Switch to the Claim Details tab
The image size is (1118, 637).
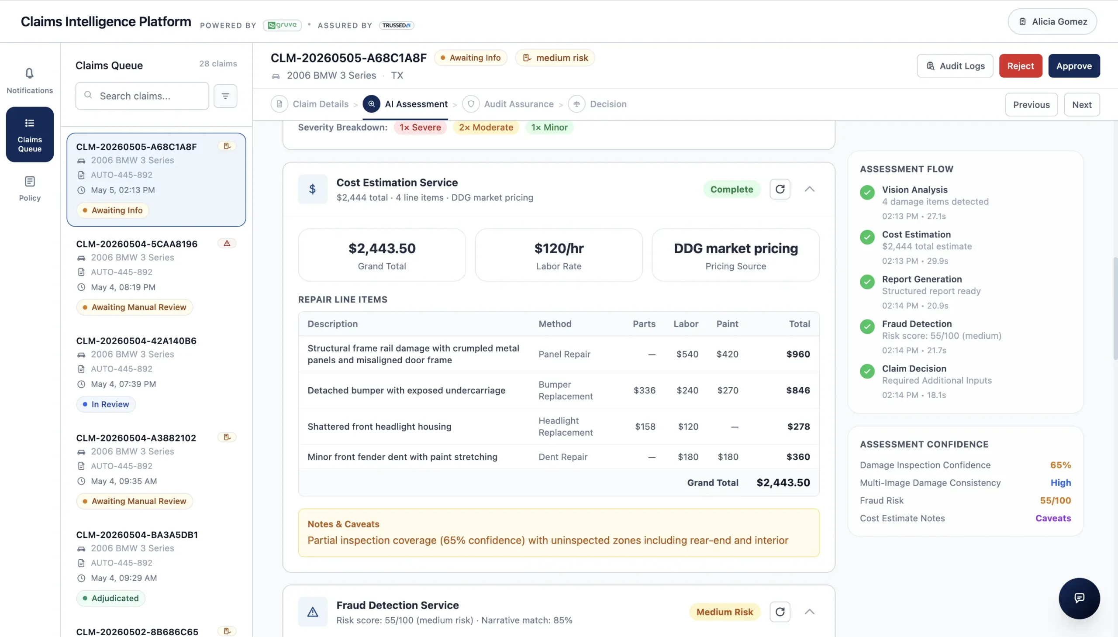310,104
